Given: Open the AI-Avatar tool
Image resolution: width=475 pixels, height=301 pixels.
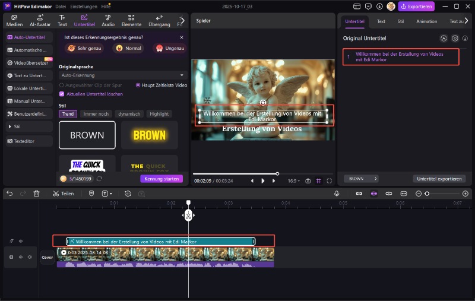Looking at the screenshot, I should tap(40, 21).
